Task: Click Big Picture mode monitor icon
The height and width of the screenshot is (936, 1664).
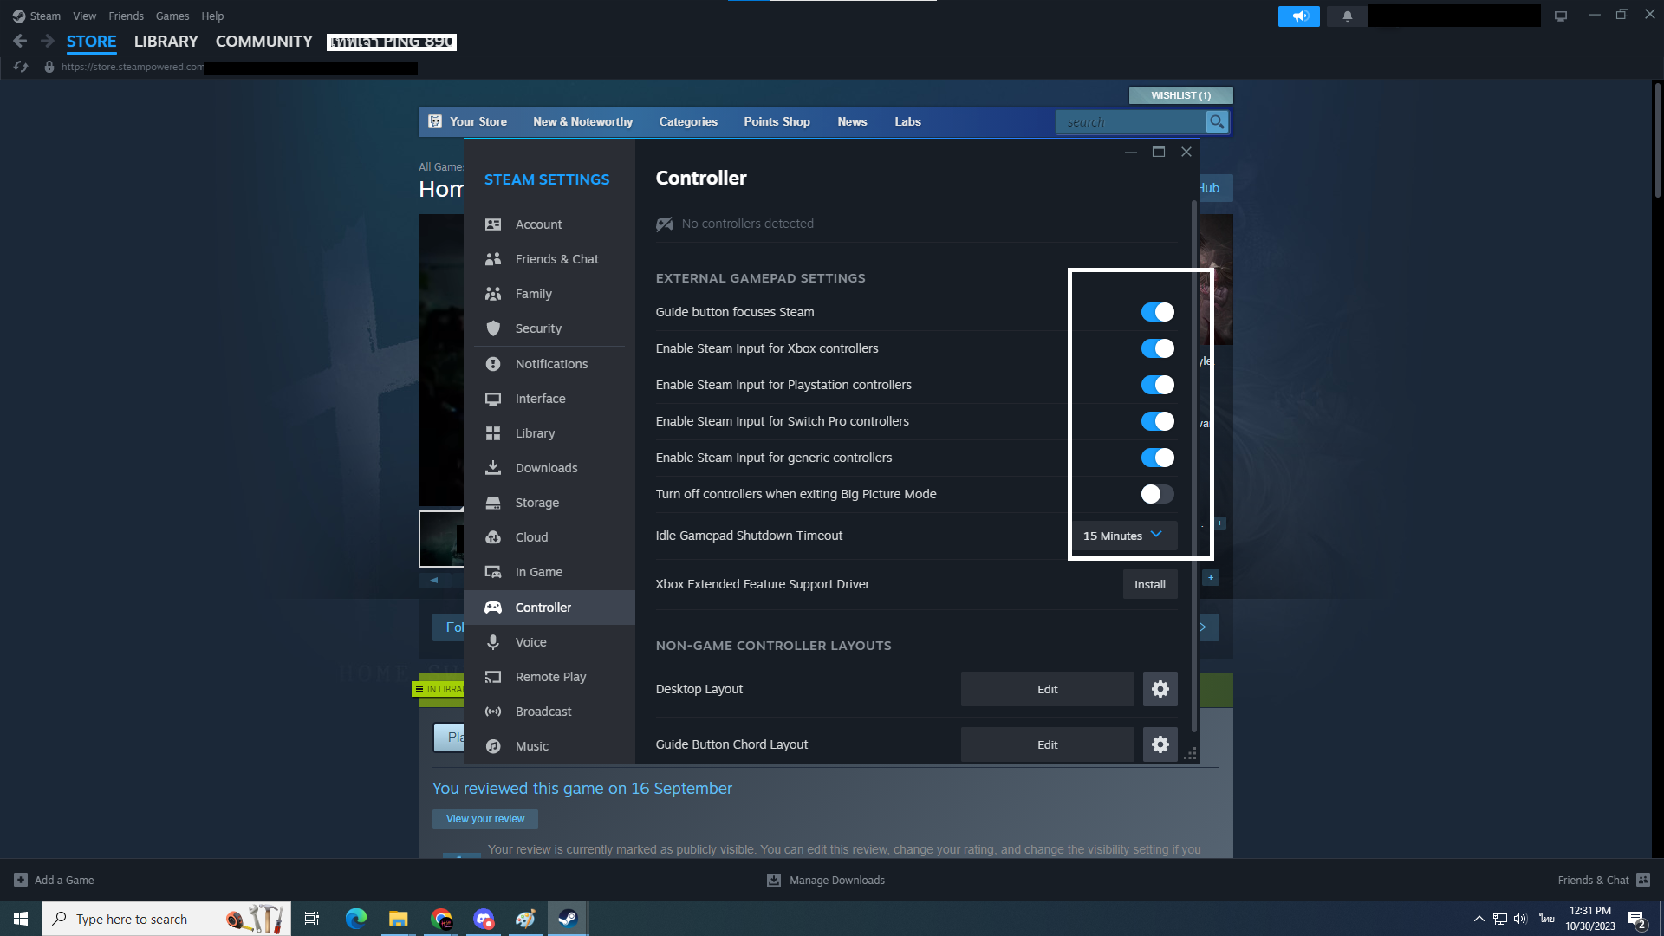Action: [x=1561, y=16]
